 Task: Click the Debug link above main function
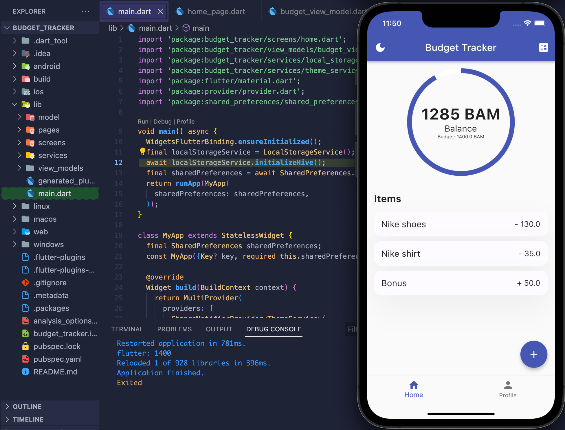click(x=162, y=121)
